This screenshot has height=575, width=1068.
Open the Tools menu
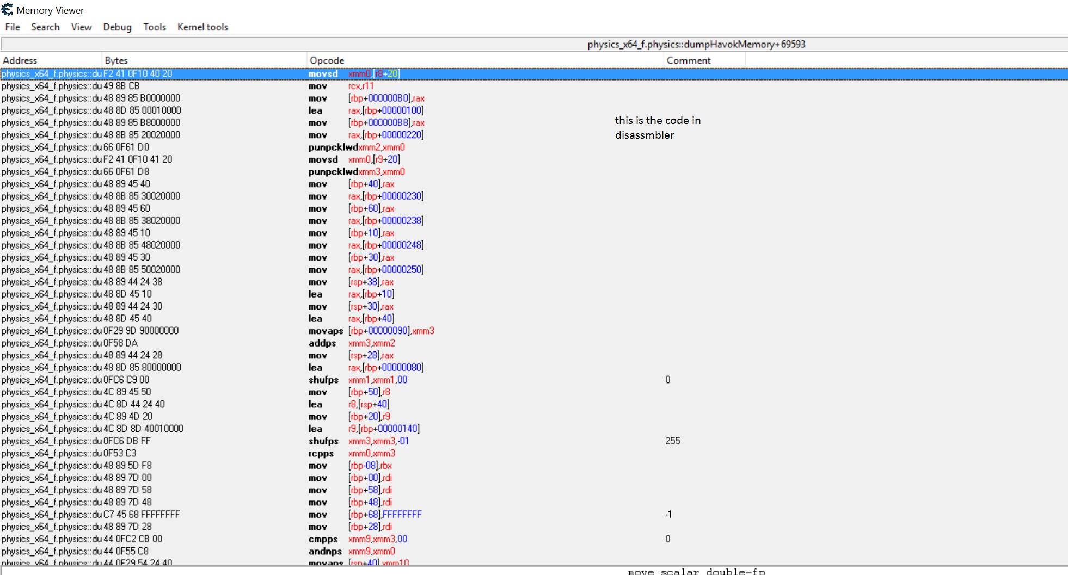155,27
